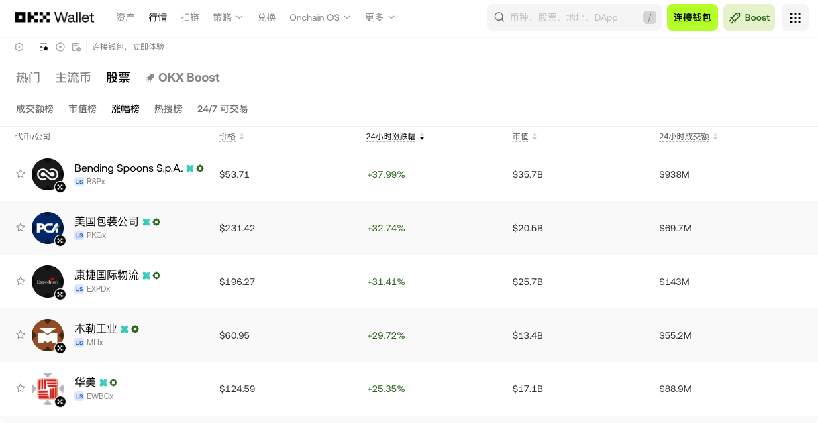
Task: Click the 华美 red logo
Action: [x=48, y=389]
